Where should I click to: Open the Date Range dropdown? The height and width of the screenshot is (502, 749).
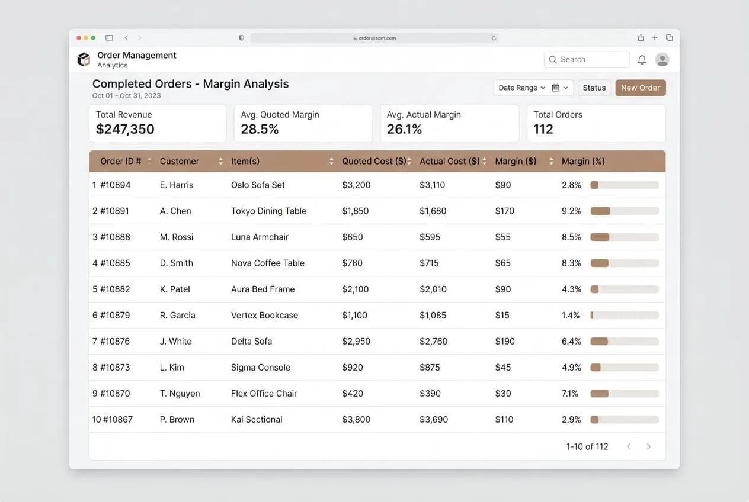[522, 88]
